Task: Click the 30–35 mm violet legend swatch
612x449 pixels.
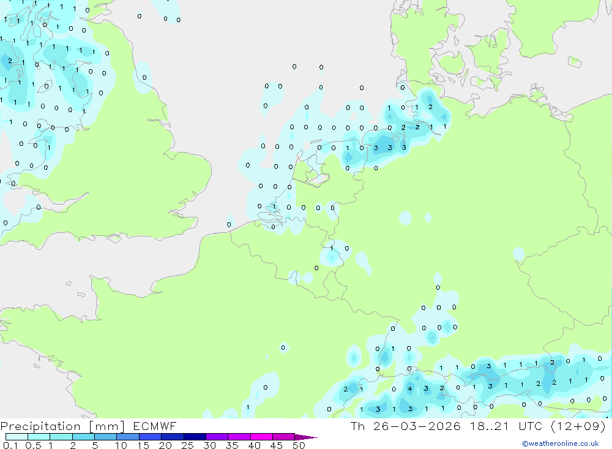Action: 217,437
